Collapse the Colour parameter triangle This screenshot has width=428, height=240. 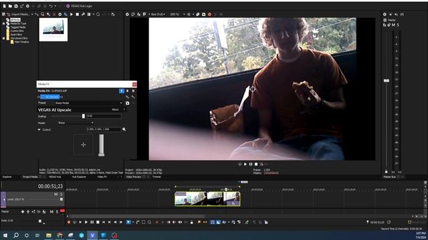point(39,129)
